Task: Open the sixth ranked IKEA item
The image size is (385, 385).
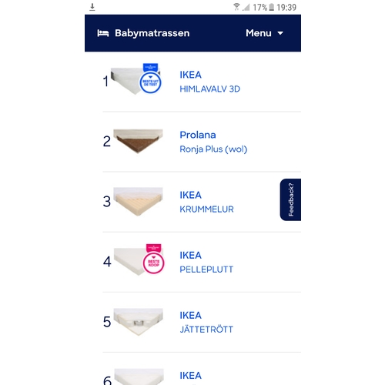Action: point(190,376)
